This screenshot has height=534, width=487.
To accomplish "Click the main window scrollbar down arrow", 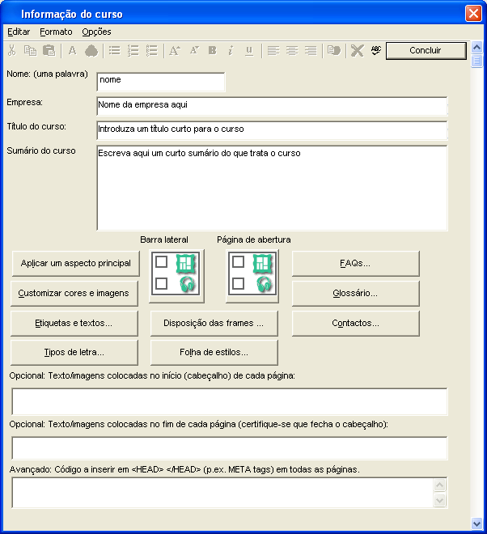I will tap(476, 523).
